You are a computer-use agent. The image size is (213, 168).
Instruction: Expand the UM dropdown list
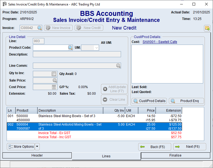point(96,48)
